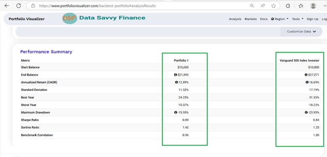Click info icon beside Portfolio 1 Maximum Drawdown
The image size is (327, 157).
[175, 112]
